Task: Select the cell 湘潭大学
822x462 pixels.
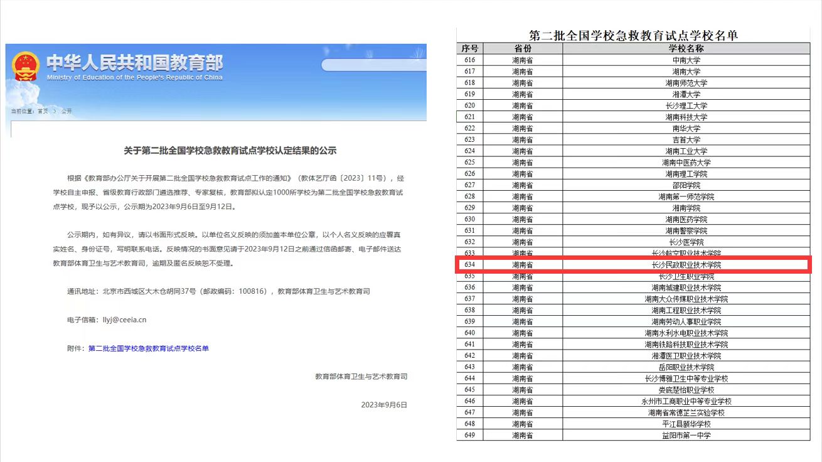Action: click(686, 94)
